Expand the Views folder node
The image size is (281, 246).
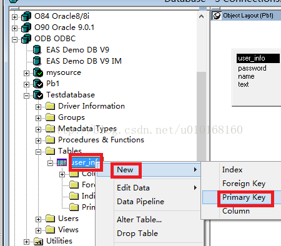pyautogui.click(x=38, y=230)
